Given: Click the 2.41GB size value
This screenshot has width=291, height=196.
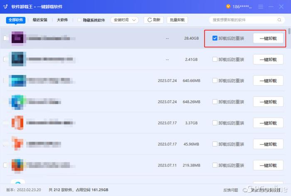Looking at the screenshot, I should click(x=191, y=59).
